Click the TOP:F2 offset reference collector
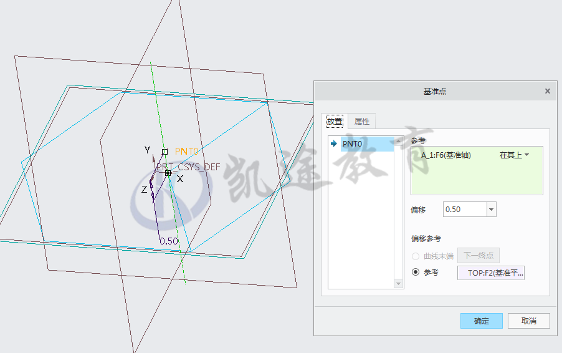 point(491,273)
